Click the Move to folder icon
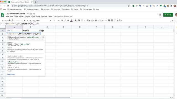 coord(31,14)
